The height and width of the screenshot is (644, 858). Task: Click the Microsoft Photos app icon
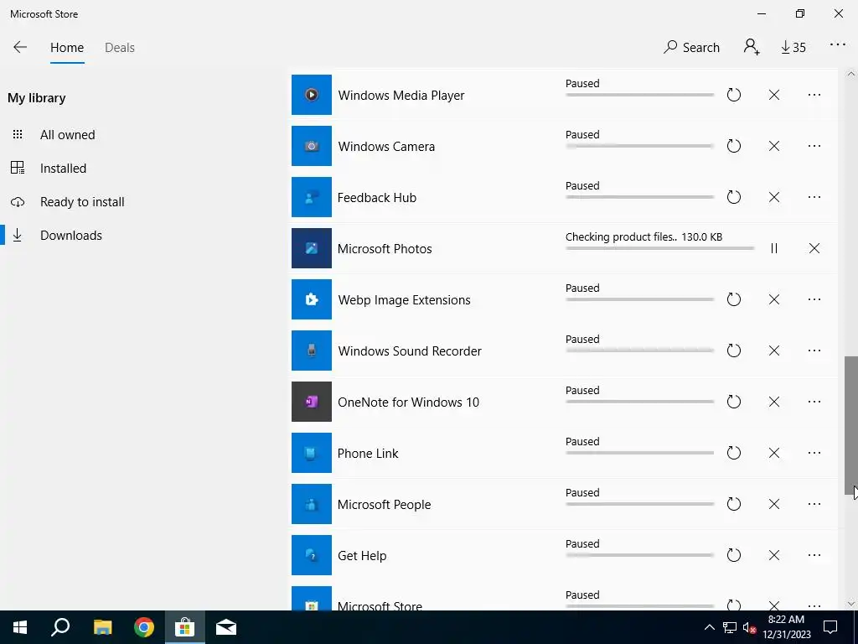pyautogui.click(x=312, y=248)
